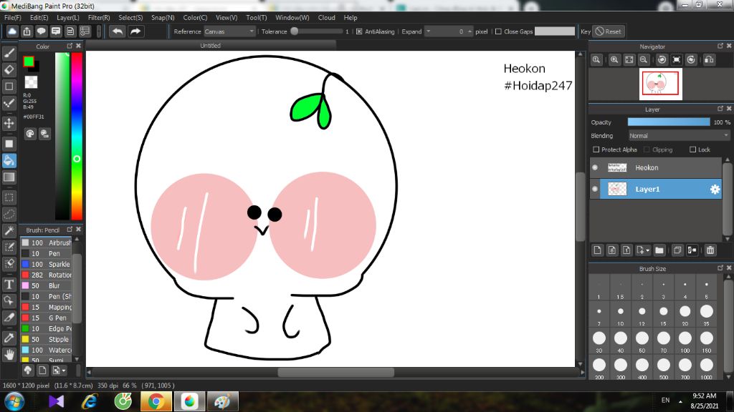The image size is (734, 412).
Task: Hide the Layer1 layer
Action: (x=595, y=189)
